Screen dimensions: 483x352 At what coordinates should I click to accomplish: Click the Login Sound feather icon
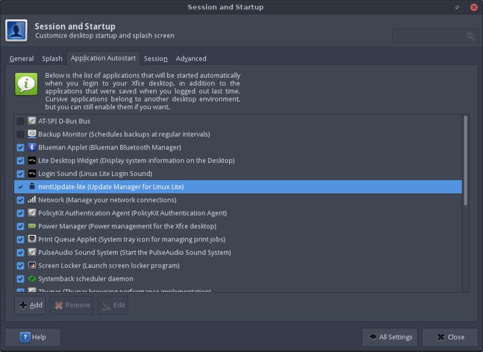(x=32, y=173)
